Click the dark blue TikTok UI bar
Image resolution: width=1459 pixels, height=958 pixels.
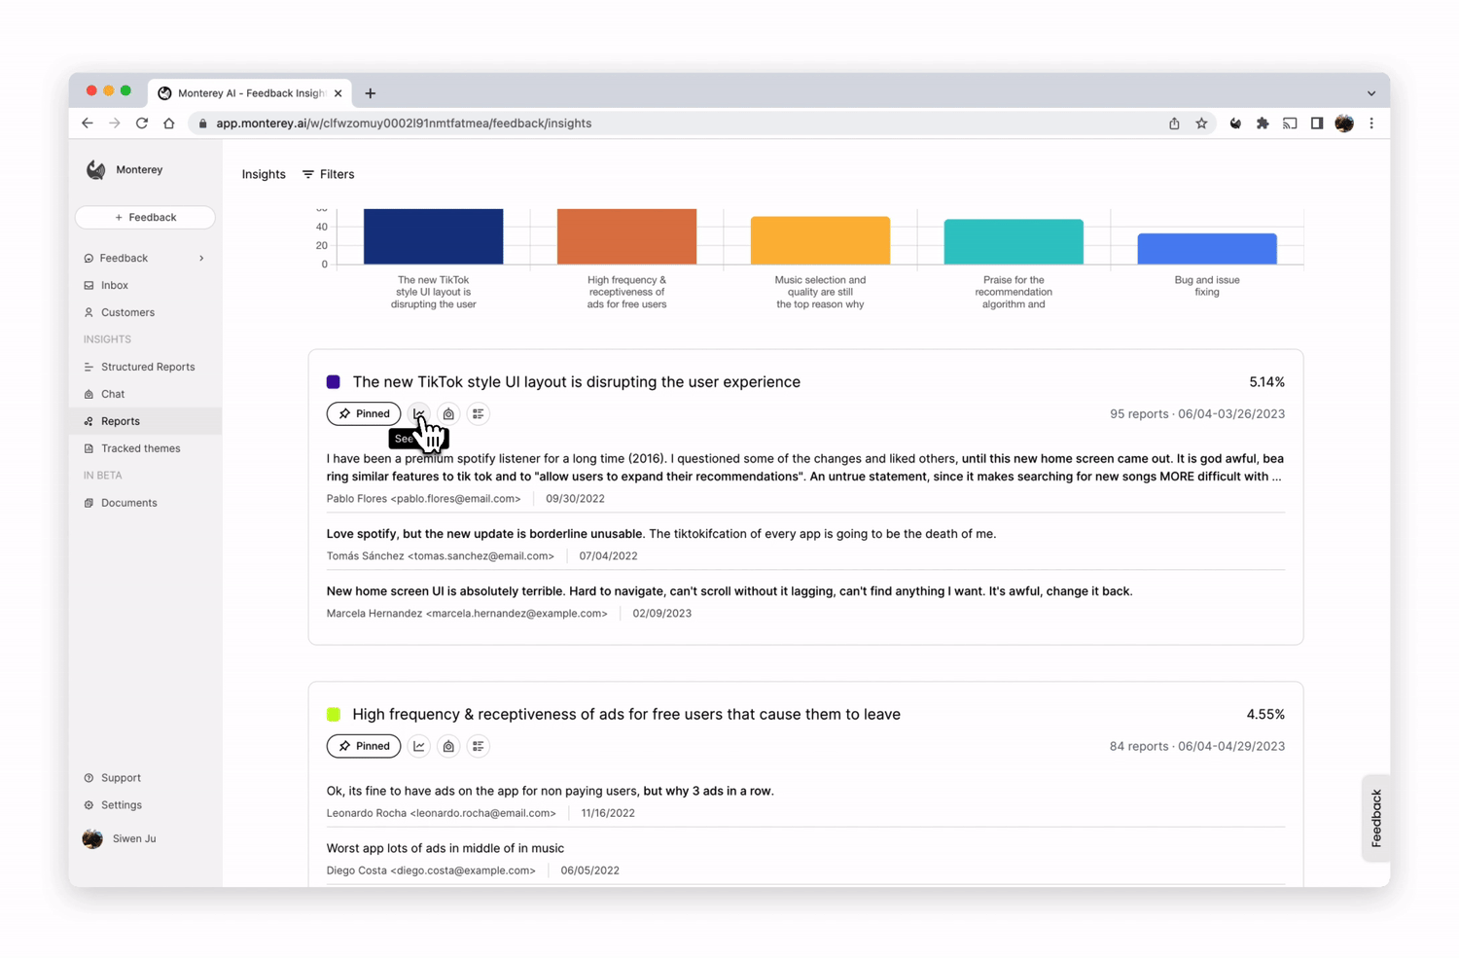(433, 236)
